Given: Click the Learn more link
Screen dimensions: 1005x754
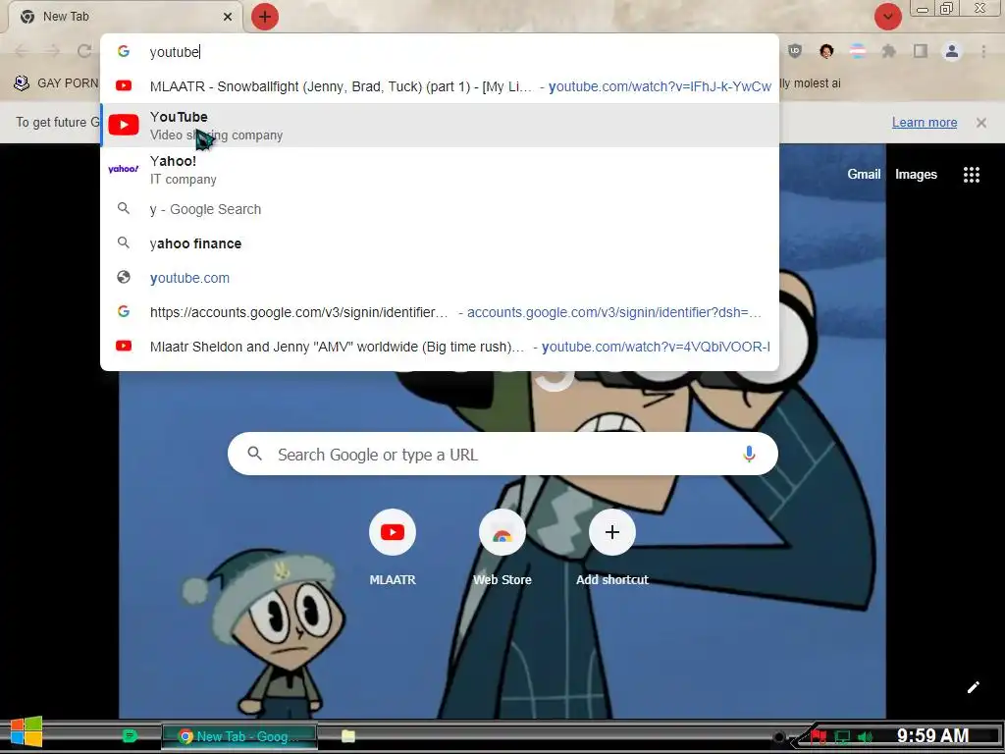Looking at the screenshot, I should (x=925, y=123).
